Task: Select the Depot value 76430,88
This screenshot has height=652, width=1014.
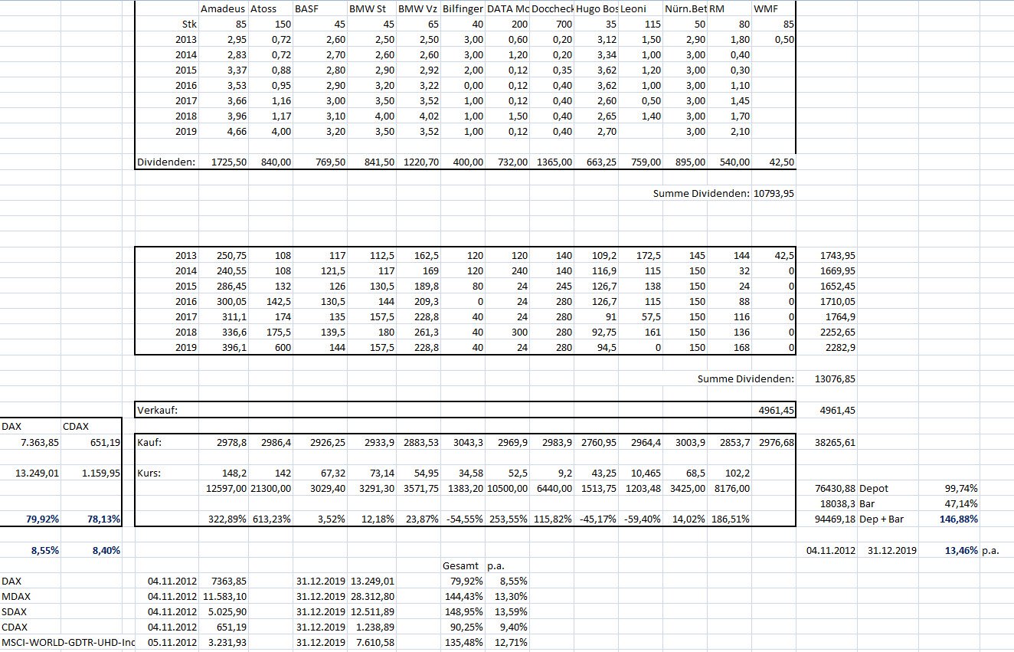Action: [x=836, y=488]
